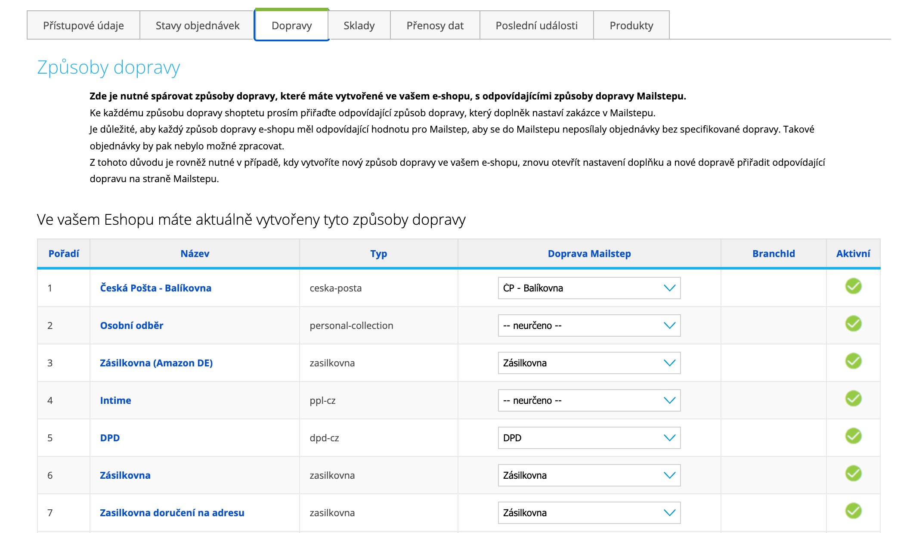This screenshot has width=922, height=533.
Task: Click active icon for Zasilkovna doručení na adresu
Action: [x=853, y=511]
